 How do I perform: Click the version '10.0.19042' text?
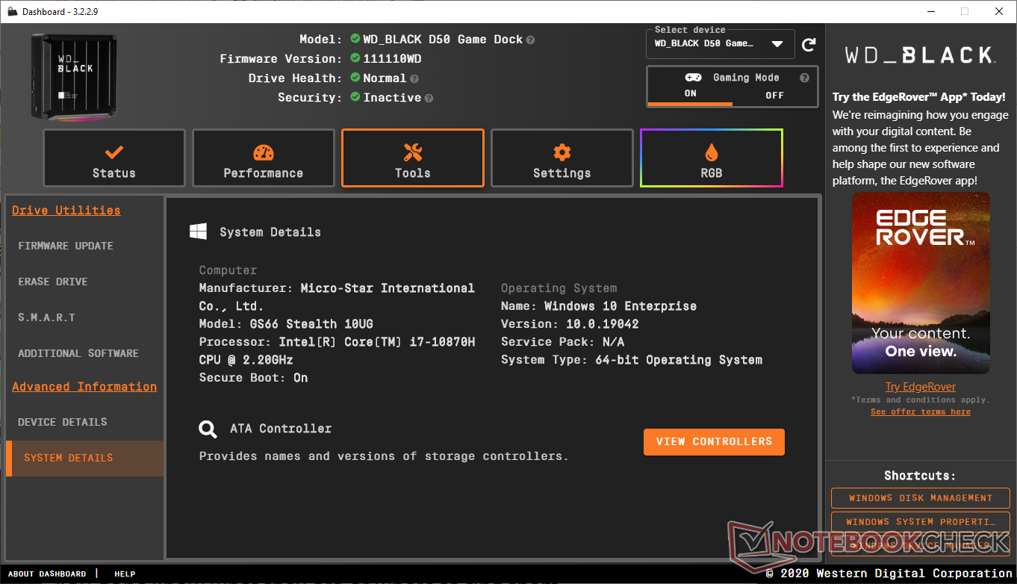(x=602, y=324)
